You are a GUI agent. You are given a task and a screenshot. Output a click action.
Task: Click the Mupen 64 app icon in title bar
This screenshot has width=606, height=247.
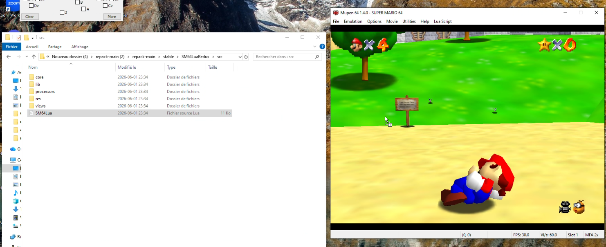336,13
